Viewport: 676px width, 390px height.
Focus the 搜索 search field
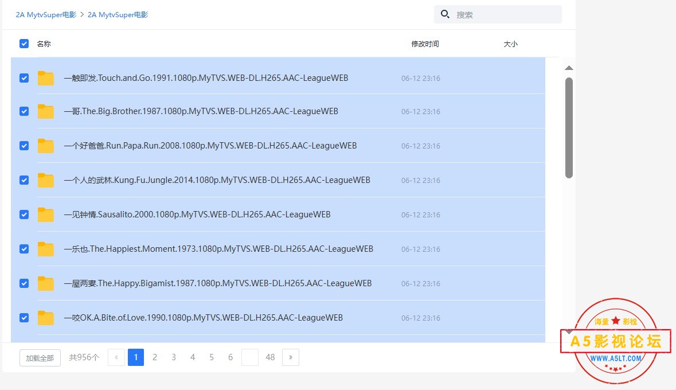click(x=498, y=14)
